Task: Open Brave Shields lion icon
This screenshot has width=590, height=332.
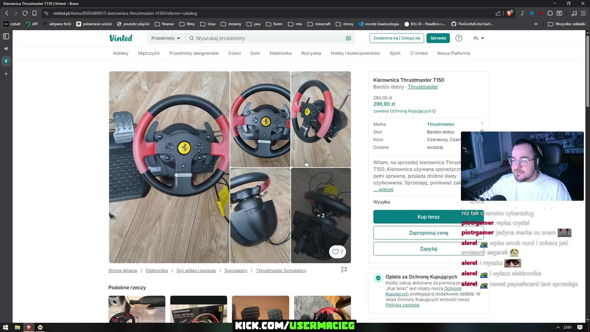Action: (x=510, y=13)
